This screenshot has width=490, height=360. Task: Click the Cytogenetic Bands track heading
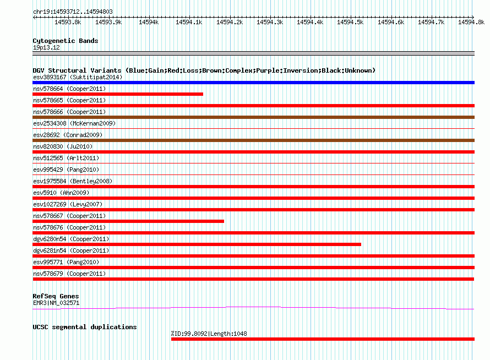pyautogui.click(x=66, y=41)
